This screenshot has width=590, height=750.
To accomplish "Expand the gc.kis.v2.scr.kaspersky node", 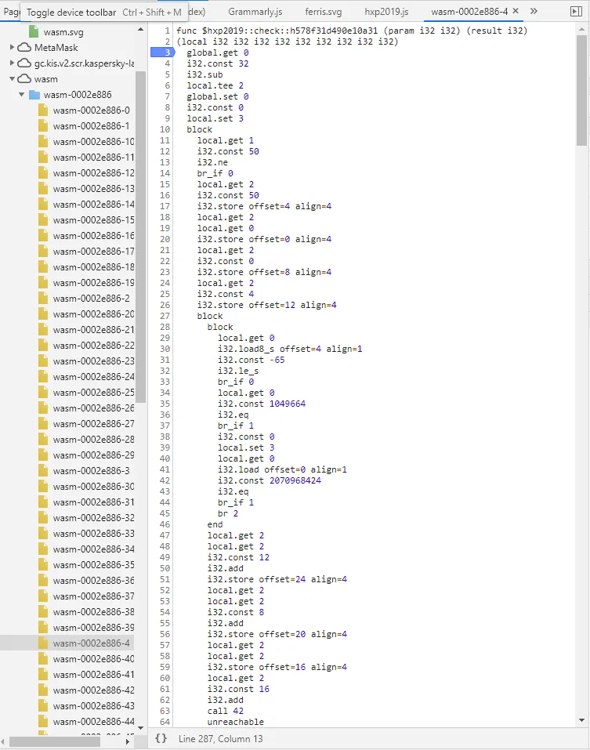I will click(x=12, y=63).
